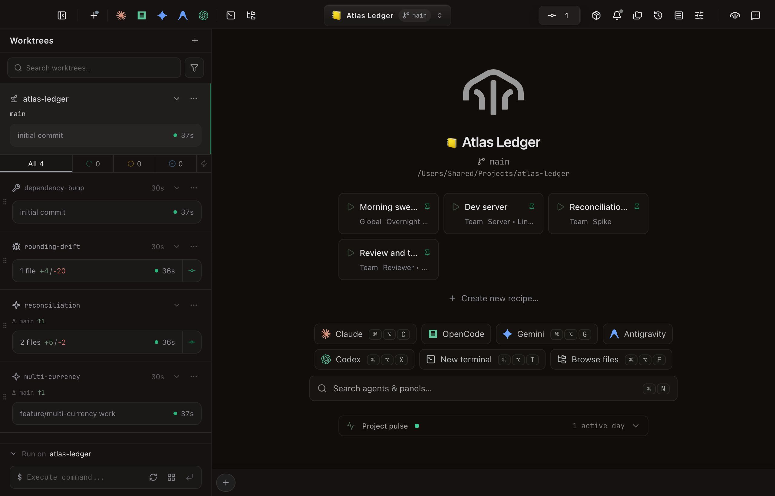This screenshot has height=496, width=775.
Task: Open the feedback chat icon
Action: (755, 15)
